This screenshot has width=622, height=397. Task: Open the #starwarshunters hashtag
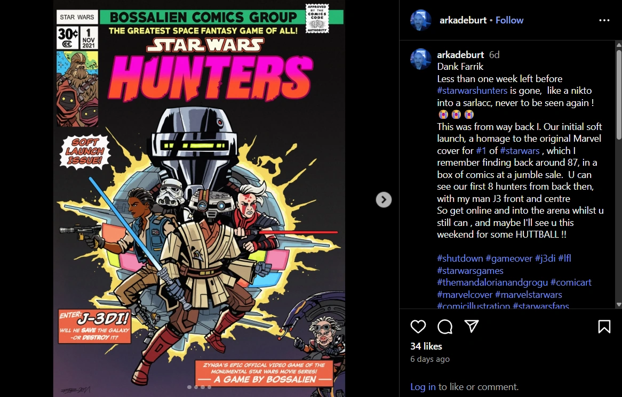(x=472, y=91)
